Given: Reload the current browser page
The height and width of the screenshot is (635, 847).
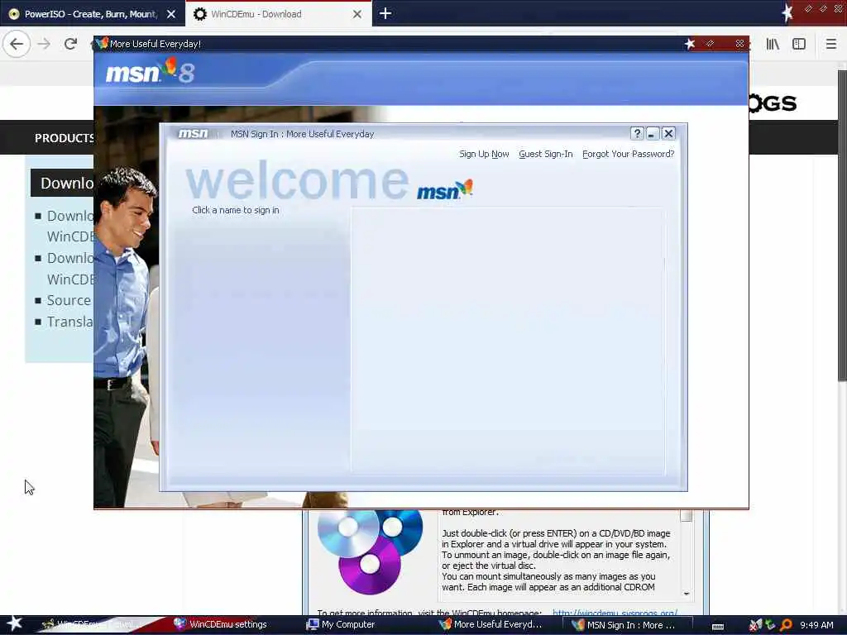Looking at the screenshot, I should [70, 44].
